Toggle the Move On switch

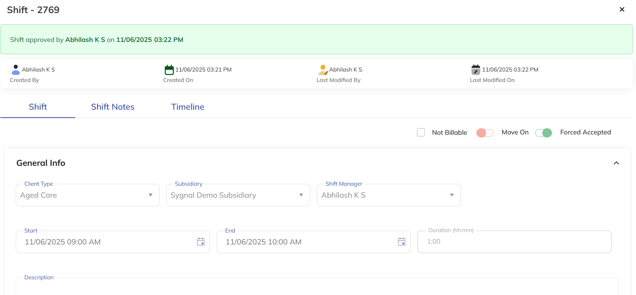click(485, 133)
